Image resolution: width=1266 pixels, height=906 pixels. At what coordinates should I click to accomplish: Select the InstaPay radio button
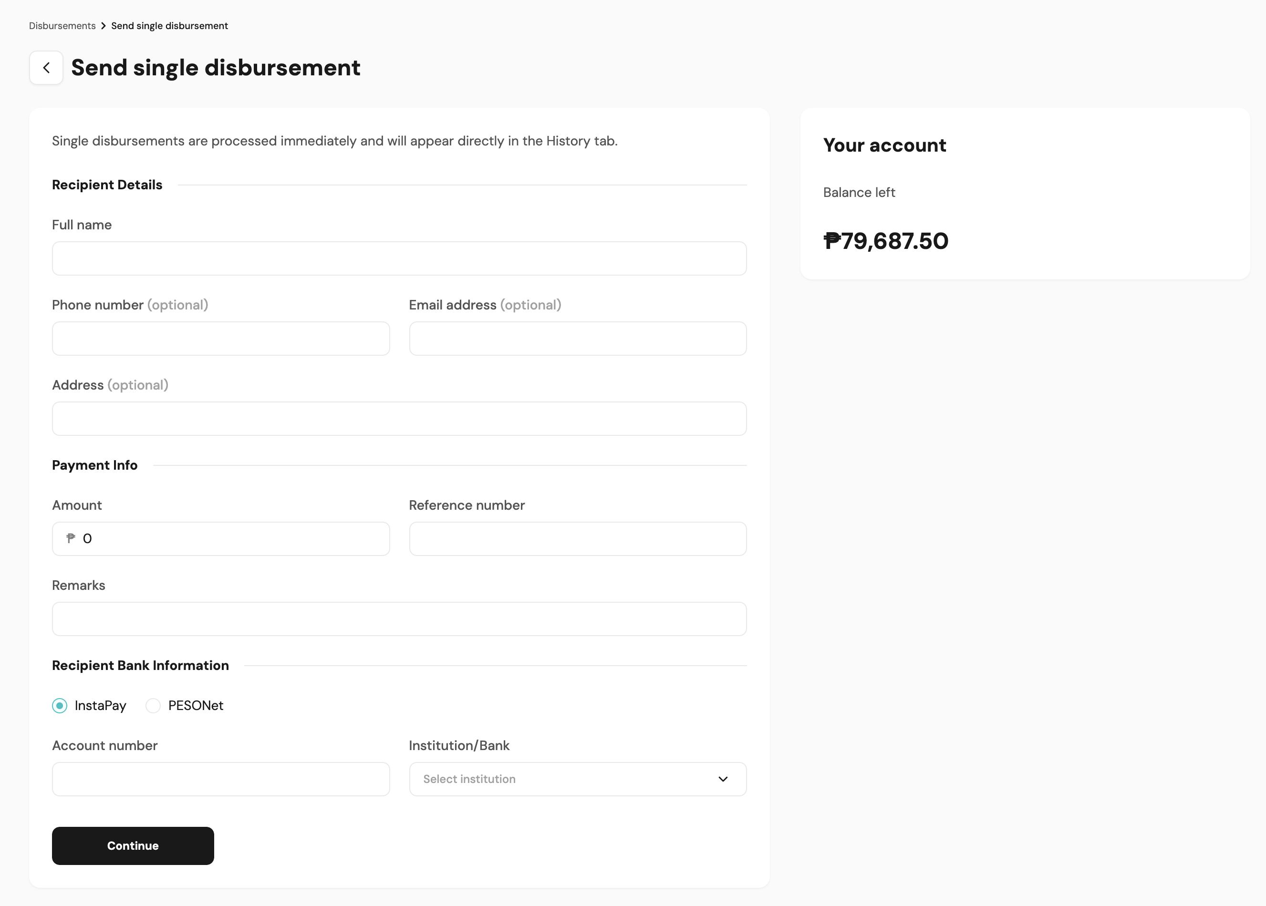click(60, 706)
